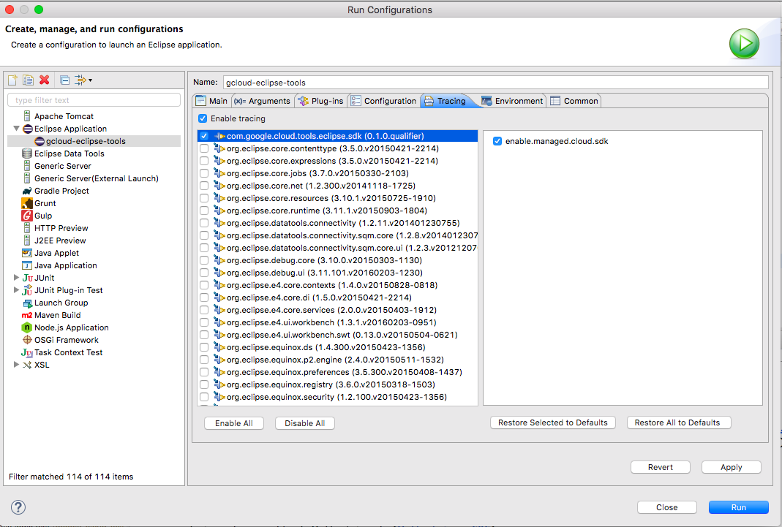Screen dimensions: 782x527
Task: Click Apache Tomcat icon in tree
Action: tap(27, 116)
